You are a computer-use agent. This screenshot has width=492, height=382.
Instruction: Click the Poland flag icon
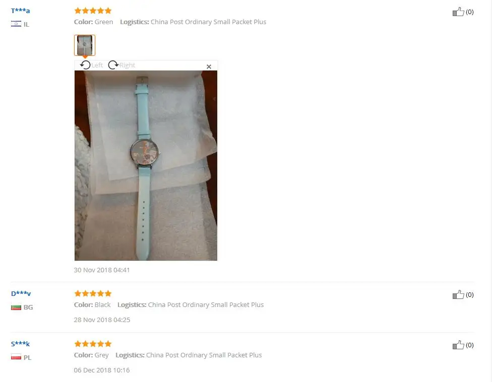point(16,357)
